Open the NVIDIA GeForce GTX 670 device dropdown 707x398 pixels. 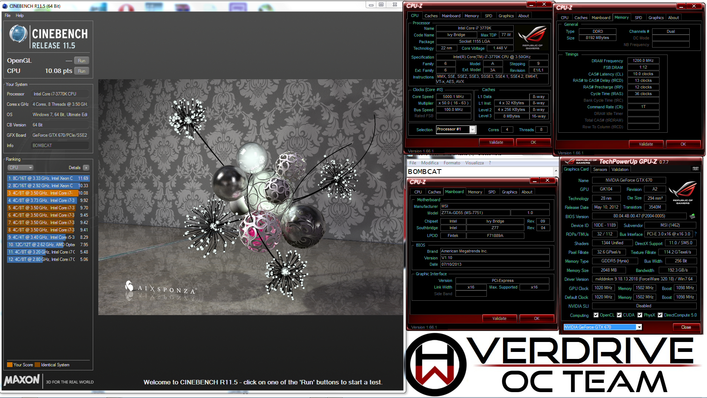(x=639, y=327)
